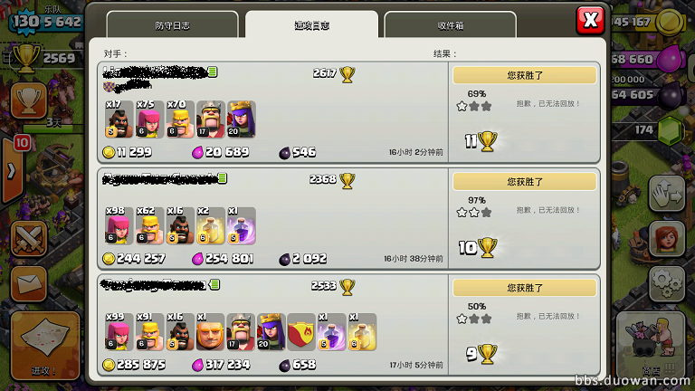Click the clan castle shield icon in third battle
Image resolution: width=695 pixels, height=391 pixels.
coord(301,332)
